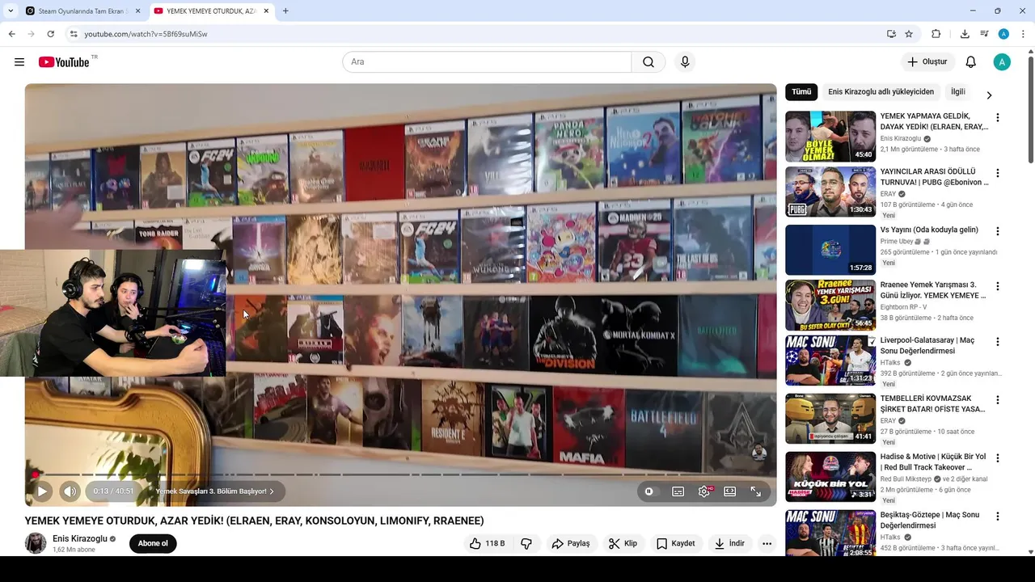Switch to theater mode
This screenshot has width=1035, height=582.
point(730,491)
